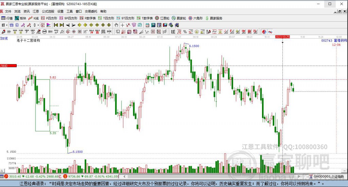Click the 002743 富煌钢构 stock label
The height and width of the screenshot is (187, 348).
pyautogui.click(x=334, y=40)
